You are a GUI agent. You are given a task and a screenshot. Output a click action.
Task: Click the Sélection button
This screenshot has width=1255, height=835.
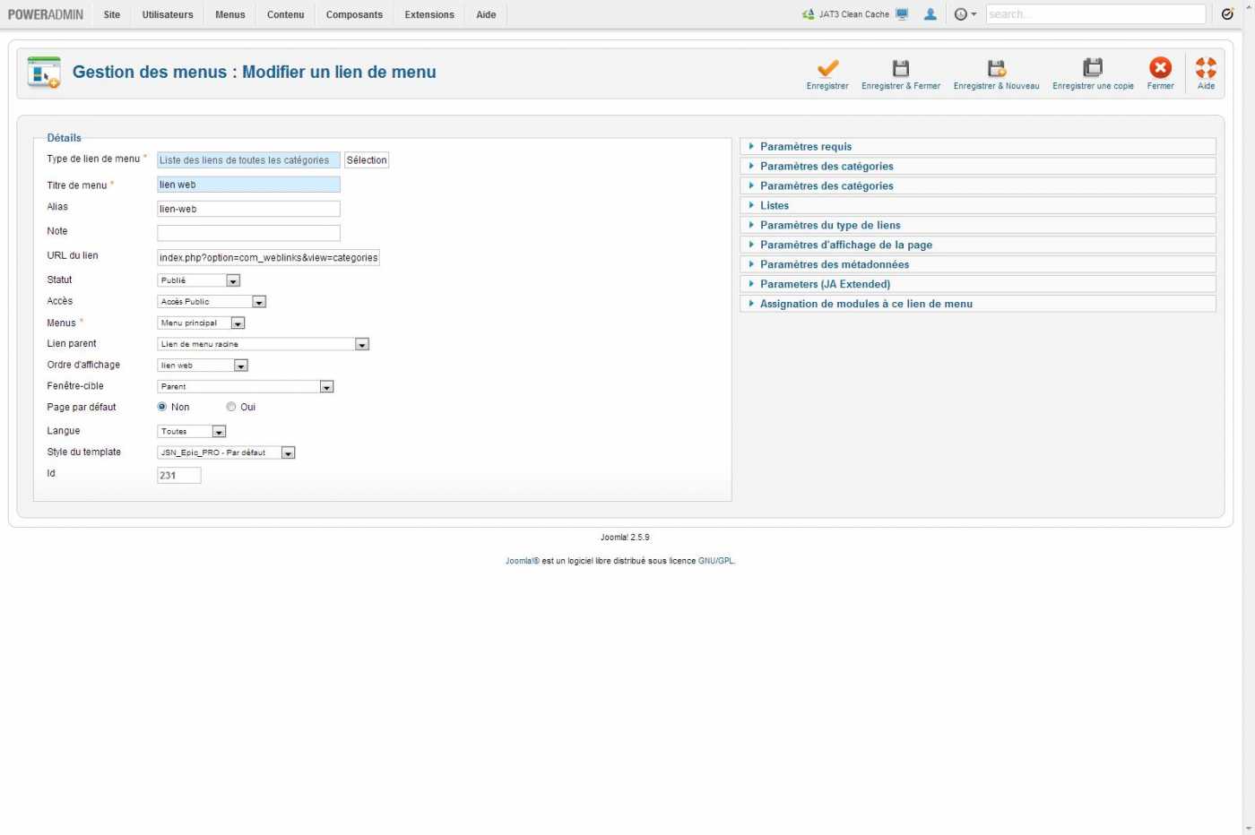[x=367, y=160]
